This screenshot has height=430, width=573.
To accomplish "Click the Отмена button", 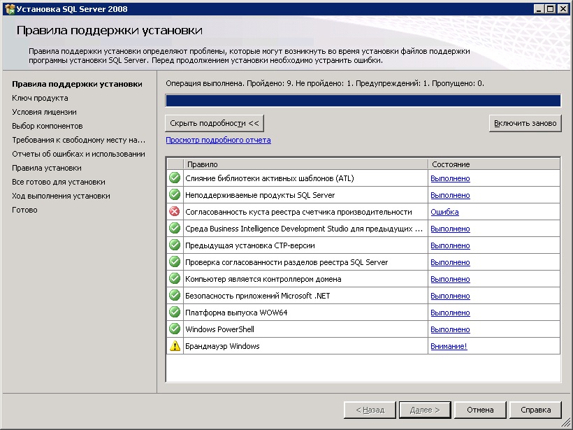I will click(480, 410).
